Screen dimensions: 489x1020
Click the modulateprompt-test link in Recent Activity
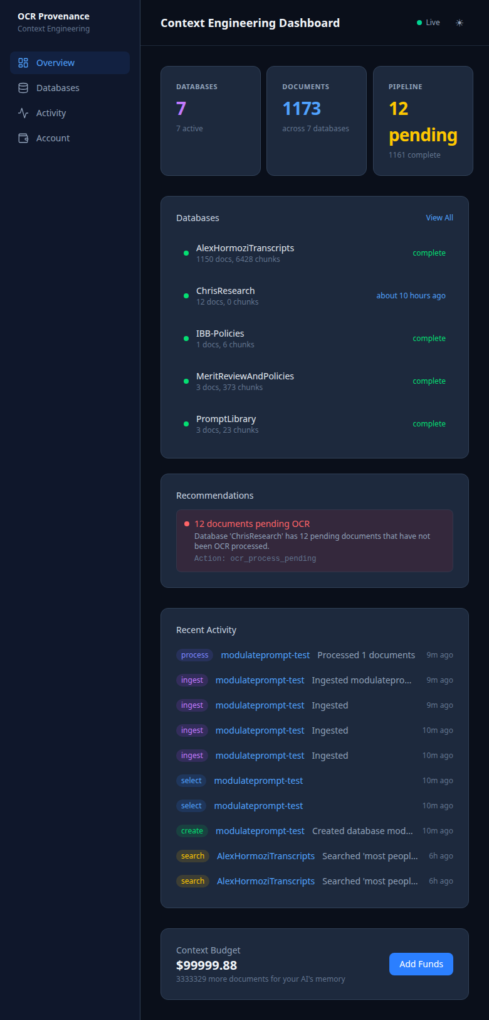(x=265, y=654)
